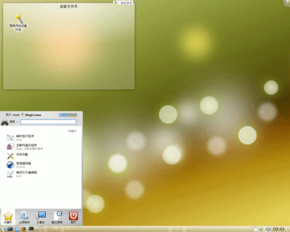This screenshot has height=232, width=290.
Task: Select the Favorites star tab
Action: pyautogui.click(x=8, y=217)
